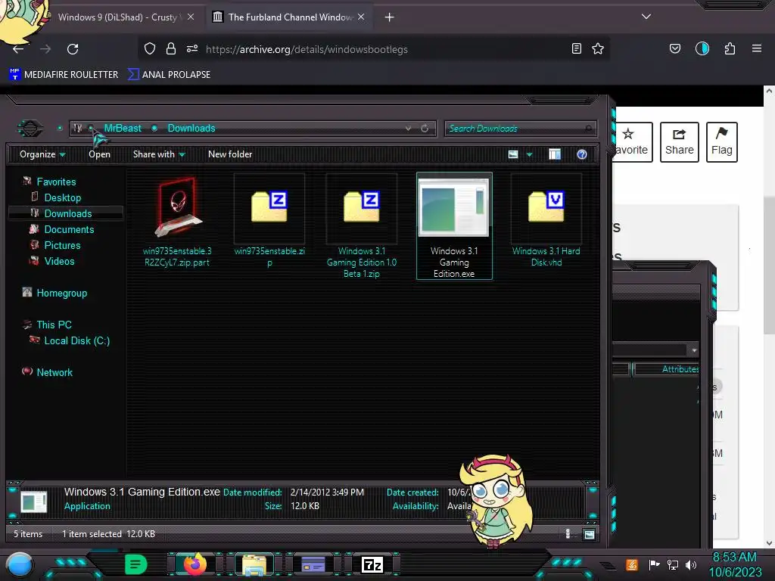Click the Search Downloads field
The height and width of the screenshot is (581, 775).
pyautogui.click(x=521, y=129)
